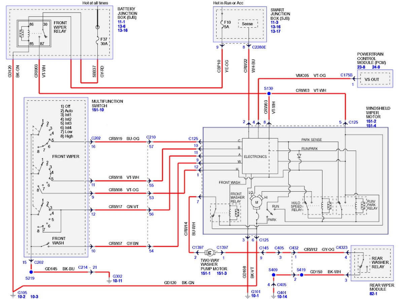Click the two-way washer pump motor symbol

point(209,252)
